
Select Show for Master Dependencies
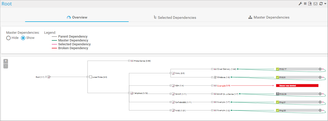23,38
